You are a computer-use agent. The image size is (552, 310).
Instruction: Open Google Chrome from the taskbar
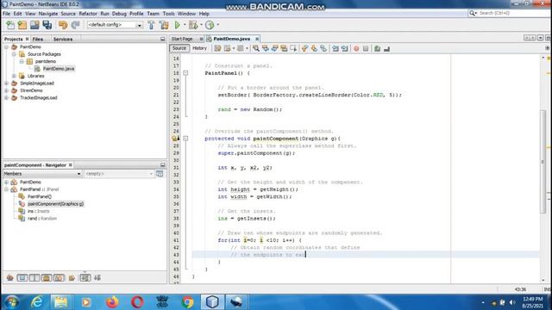pyautogui.click(x=188, y=302)
